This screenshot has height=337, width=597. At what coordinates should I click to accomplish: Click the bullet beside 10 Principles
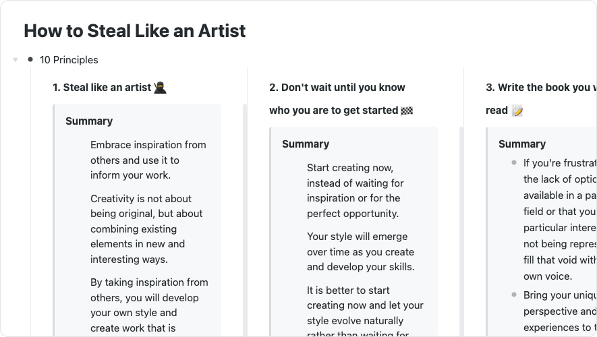(30, 59)
